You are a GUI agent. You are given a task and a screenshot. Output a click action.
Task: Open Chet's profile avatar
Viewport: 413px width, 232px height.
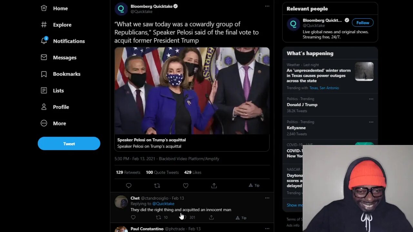click(x=121, y=202)
